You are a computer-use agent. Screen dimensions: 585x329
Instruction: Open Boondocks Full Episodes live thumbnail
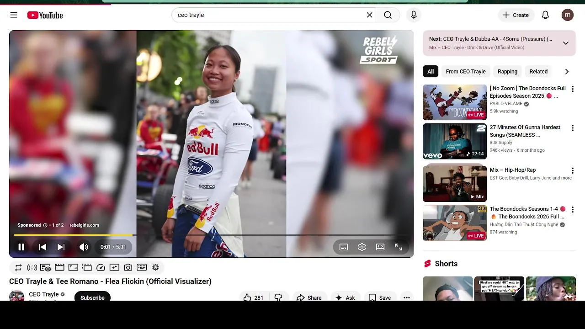[455, 102]
